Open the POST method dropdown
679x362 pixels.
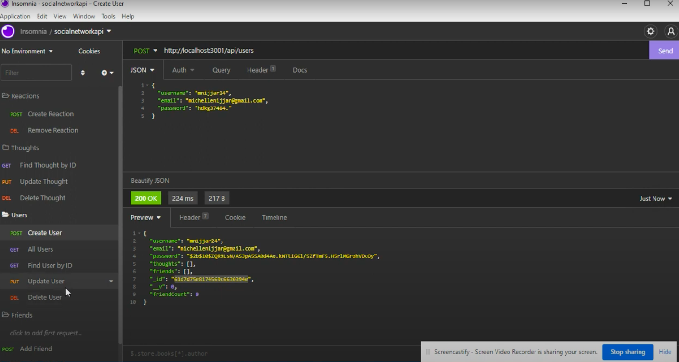click(145, 50)
